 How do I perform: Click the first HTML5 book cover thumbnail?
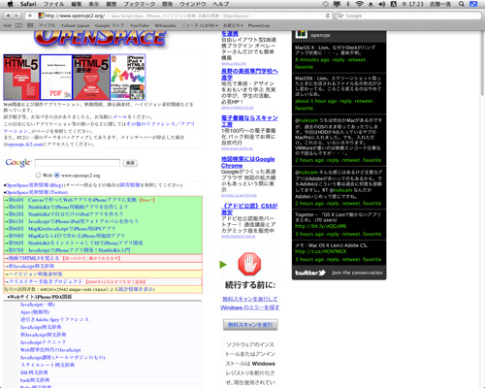click(21, 77)
